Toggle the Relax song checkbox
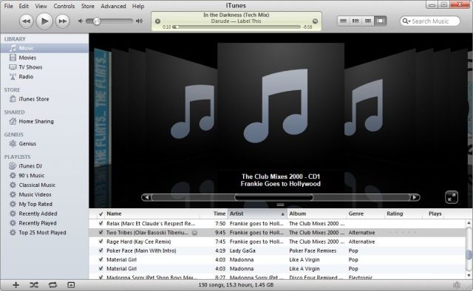Image resolution: width=473 pixels, height=291 pixels. click(101, 224)
